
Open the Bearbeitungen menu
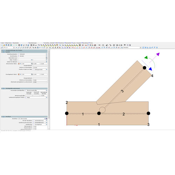click(x=33, y=43)
